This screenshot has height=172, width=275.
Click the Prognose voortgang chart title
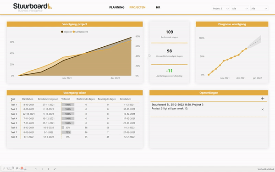[x=232, y=24]
